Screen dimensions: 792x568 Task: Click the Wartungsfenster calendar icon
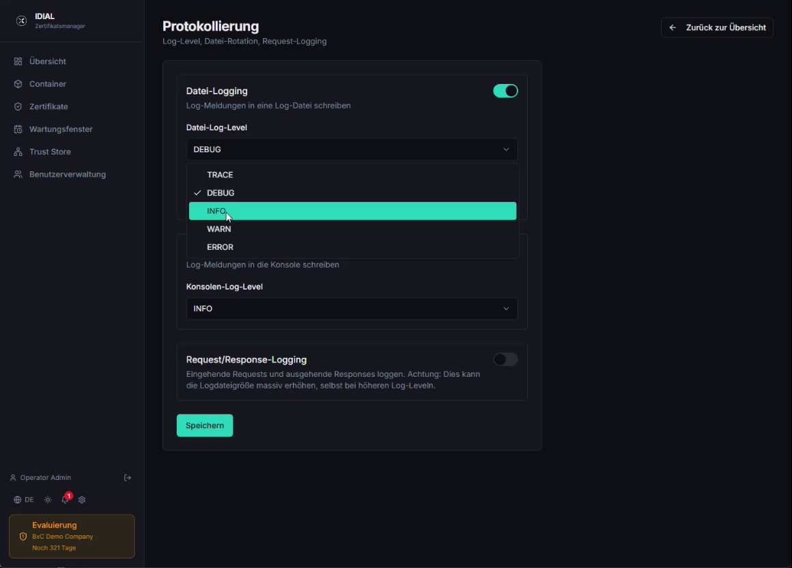(x=18, y=129)
